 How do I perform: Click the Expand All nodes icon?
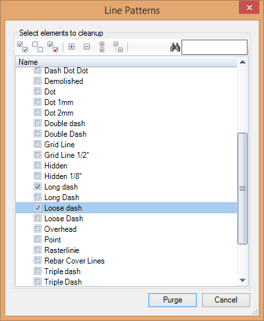102,47
